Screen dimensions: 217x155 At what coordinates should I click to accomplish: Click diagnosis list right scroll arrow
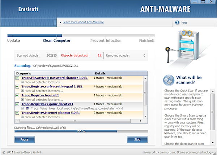click(140, 121)
